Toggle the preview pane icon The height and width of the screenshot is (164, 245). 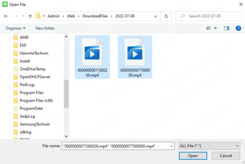pos(226,28)
